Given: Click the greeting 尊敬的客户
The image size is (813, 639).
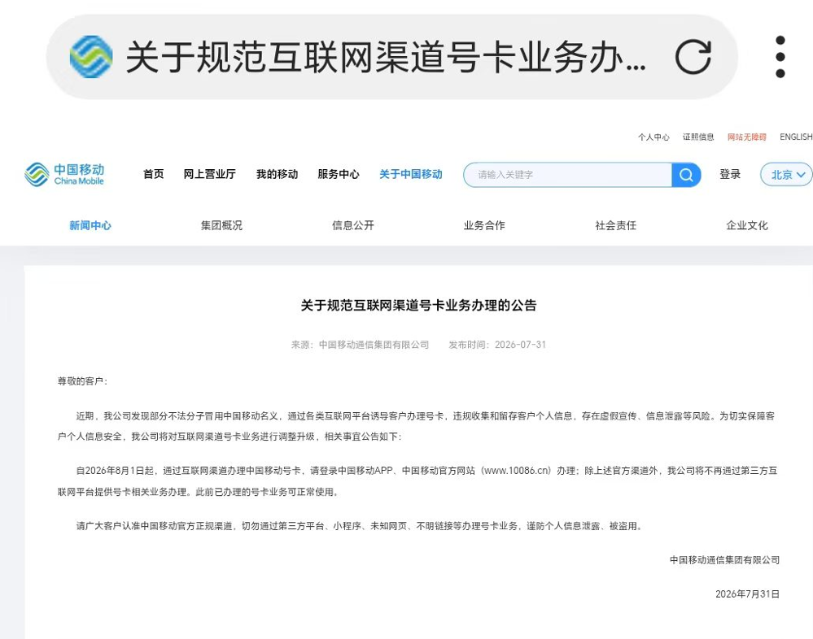Looking at the screenshot, I should [81, 381].
